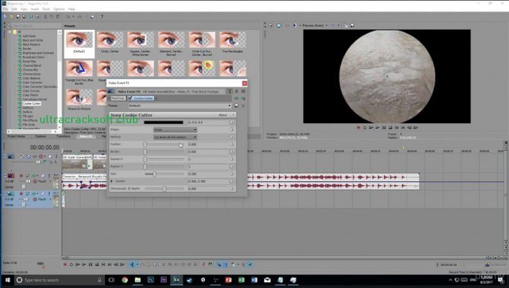Click Stop in the preview transport

(x=390, y=128)
